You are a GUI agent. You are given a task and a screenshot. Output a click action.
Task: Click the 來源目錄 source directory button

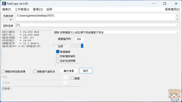pos(8,16)
